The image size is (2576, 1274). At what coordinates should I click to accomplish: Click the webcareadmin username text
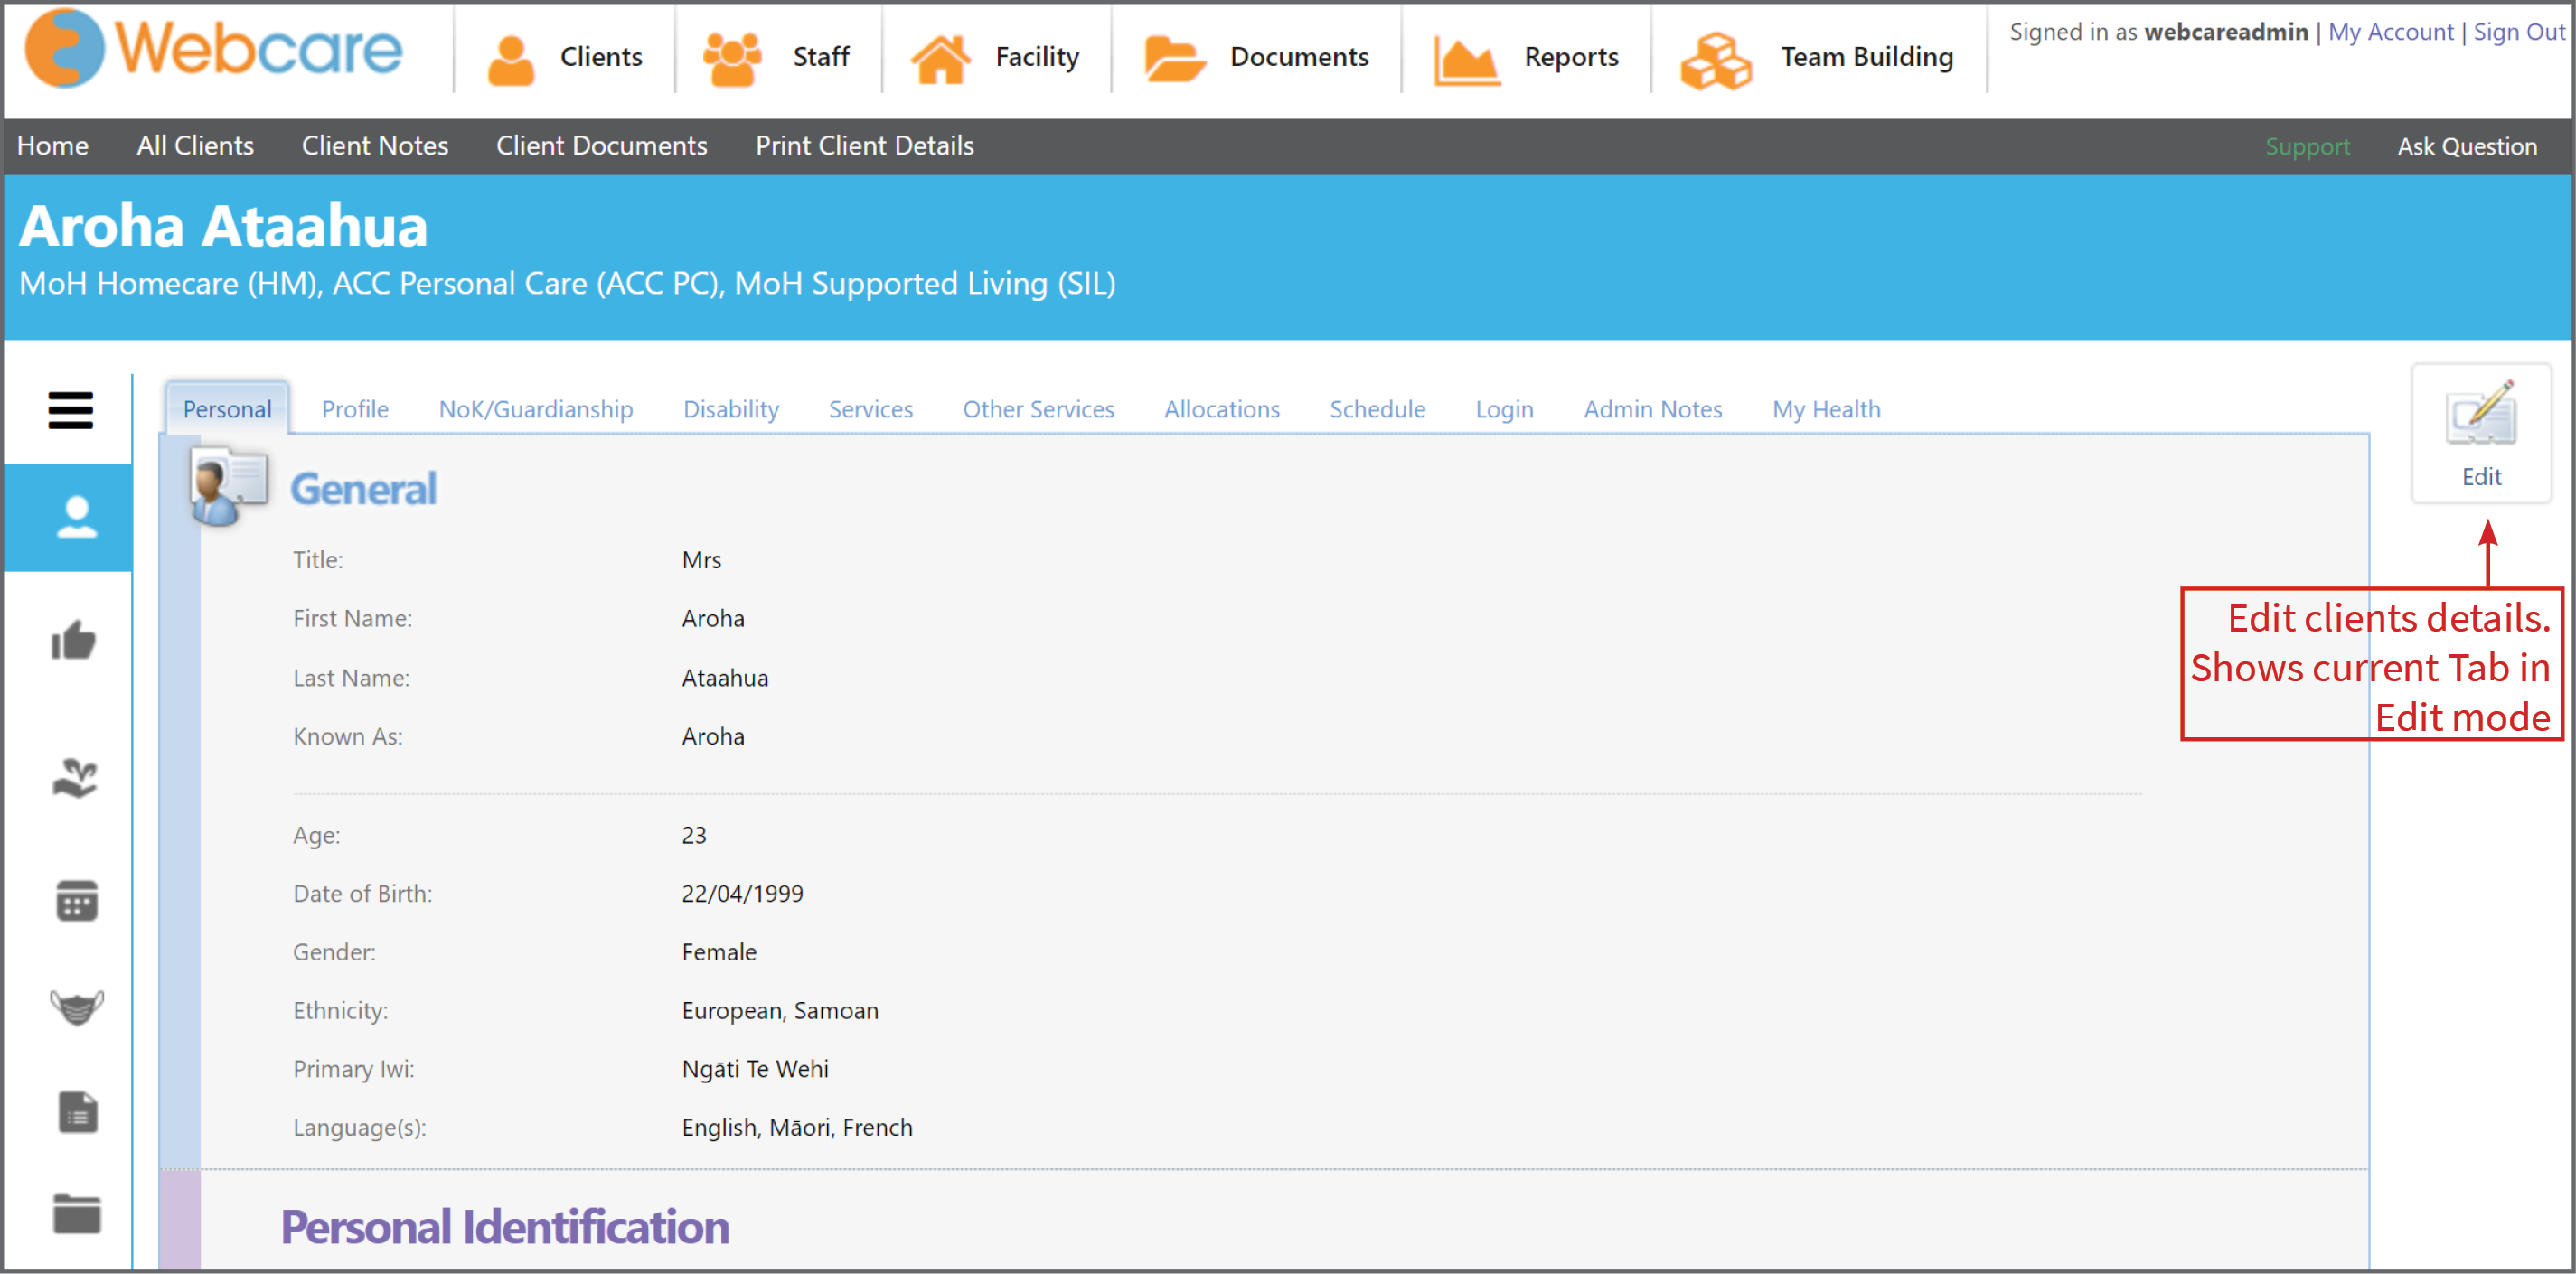pyautogui.click(x=2226, y=32)
